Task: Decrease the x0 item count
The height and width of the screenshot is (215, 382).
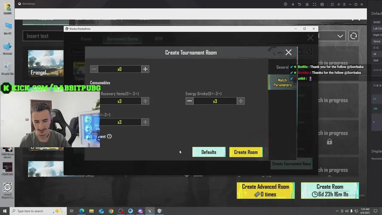Action: tap(94, 69)
